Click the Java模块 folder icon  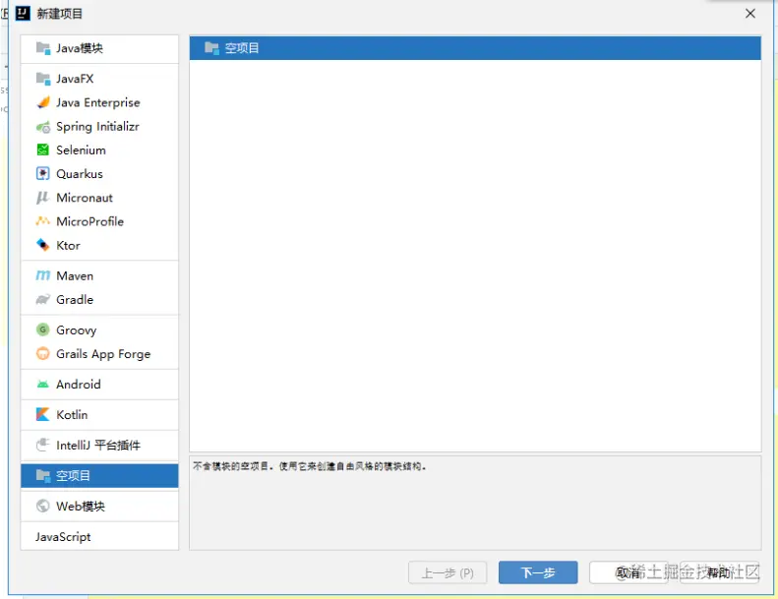click(43, 48)
